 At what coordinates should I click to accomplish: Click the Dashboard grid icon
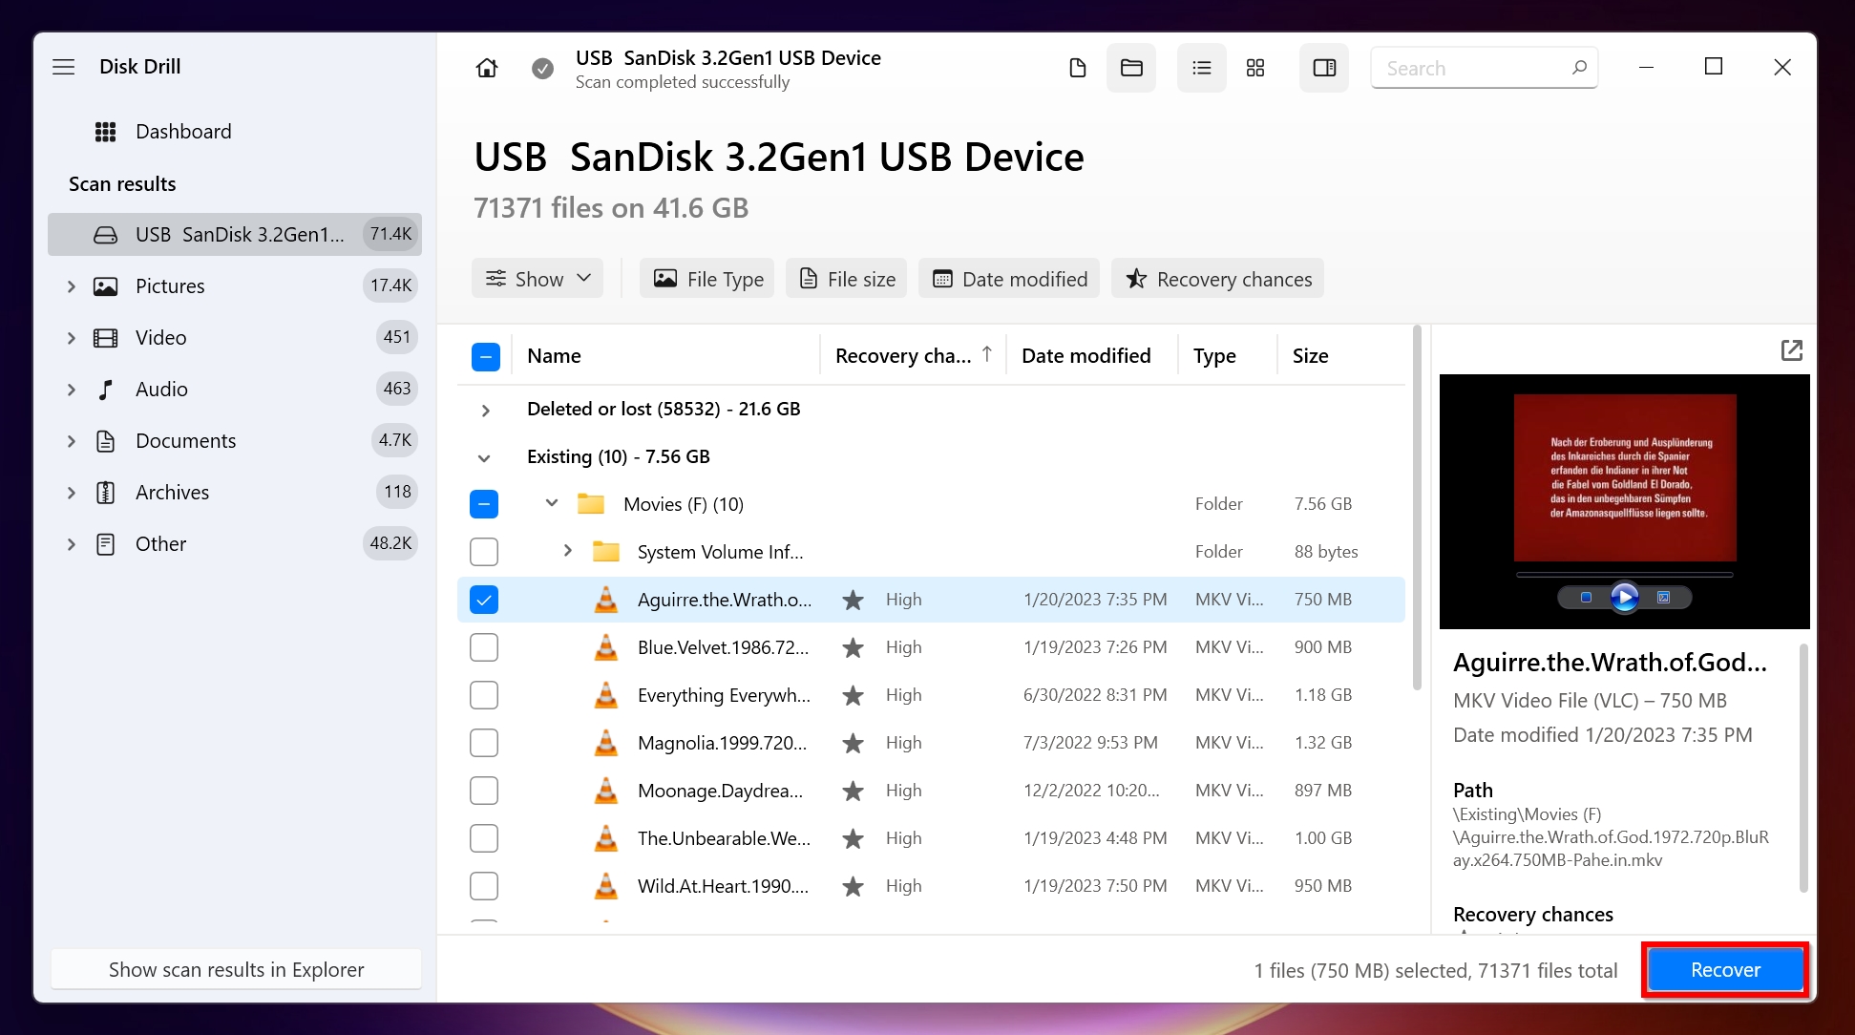(x=106, y=132)
